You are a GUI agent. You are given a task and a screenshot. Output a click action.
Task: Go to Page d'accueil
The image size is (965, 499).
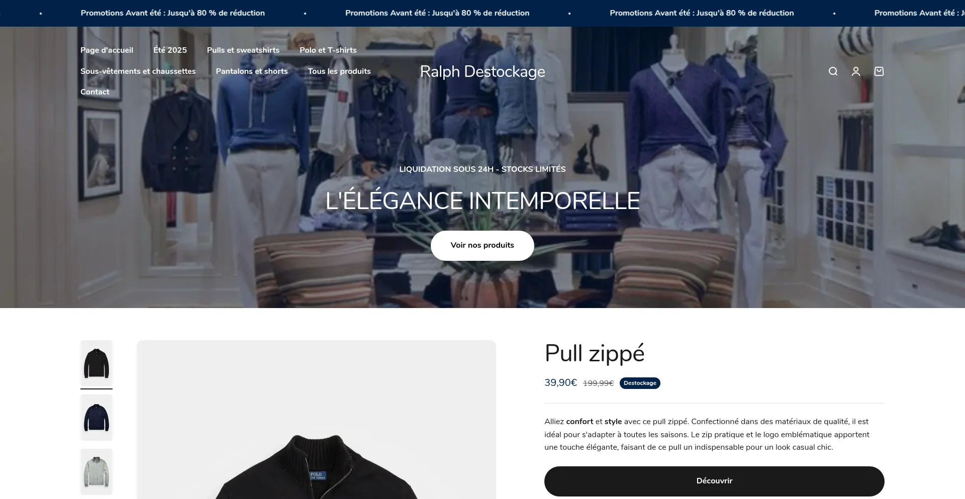tap(107, 50)
